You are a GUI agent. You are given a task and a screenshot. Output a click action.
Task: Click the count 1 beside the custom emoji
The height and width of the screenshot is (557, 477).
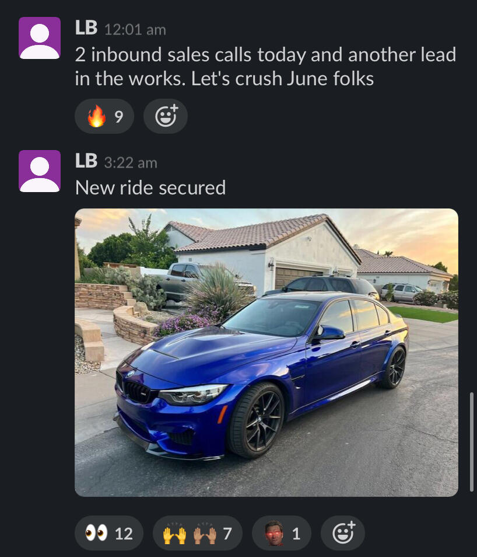(296, 534)
